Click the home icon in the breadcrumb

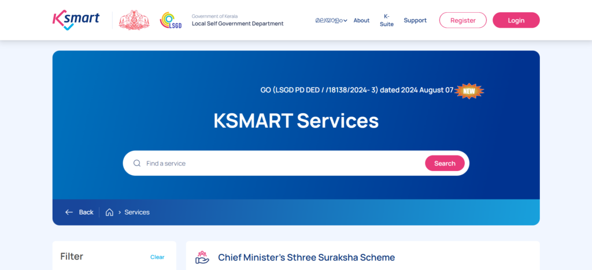109,212
